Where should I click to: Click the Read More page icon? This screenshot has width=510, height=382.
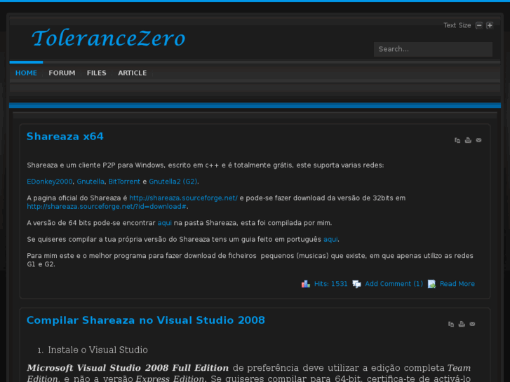pyautogui.click(x=431, y=284)
